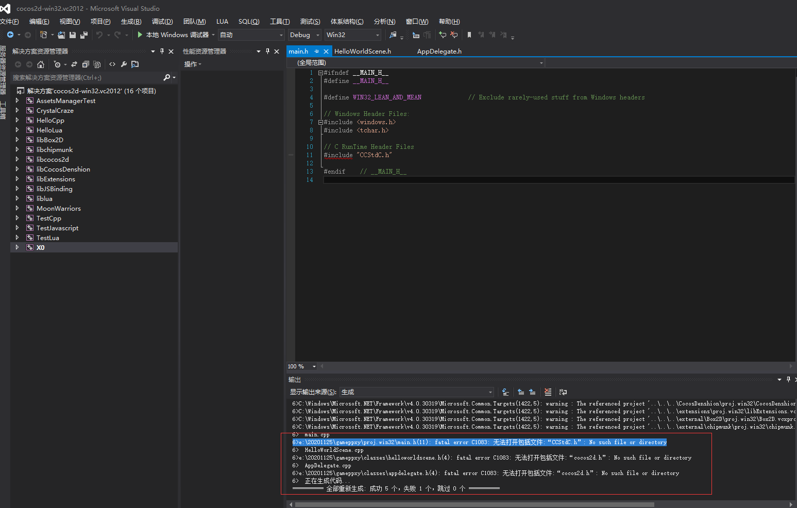
Task: Click the Navigate Backward toolbar arrow
Action: (x=10, y=35)
